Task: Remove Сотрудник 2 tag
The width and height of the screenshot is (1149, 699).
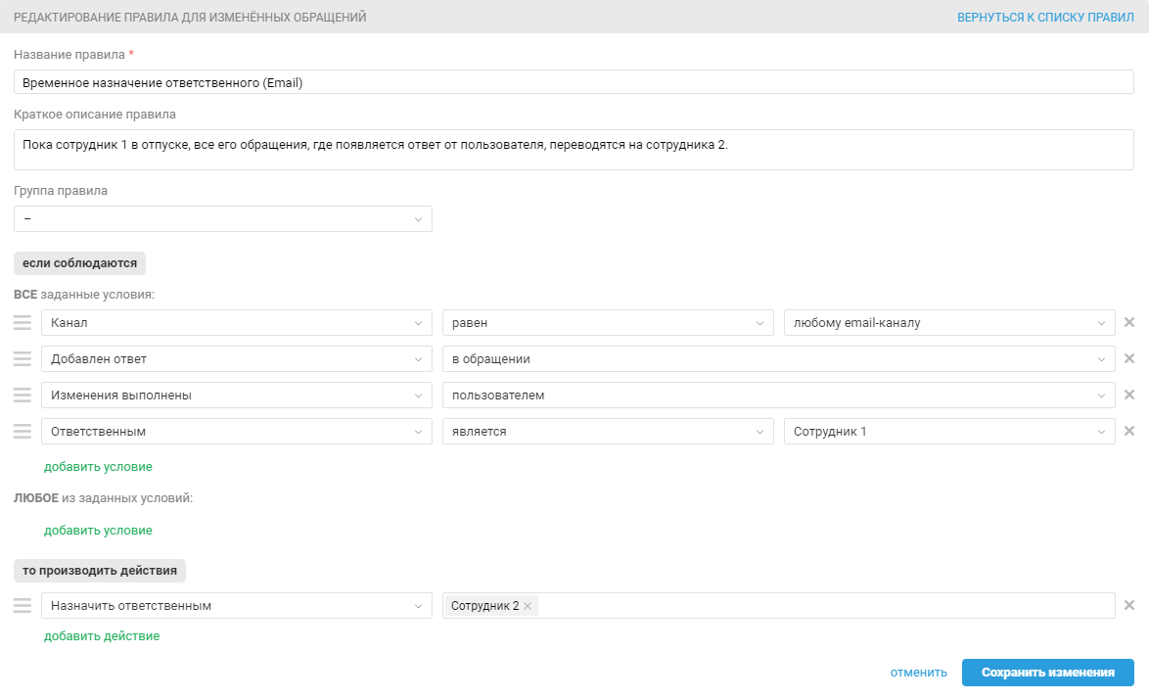Action: coord(528,606)
